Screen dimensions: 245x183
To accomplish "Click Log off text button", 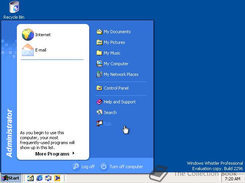I will pos(88,167).
